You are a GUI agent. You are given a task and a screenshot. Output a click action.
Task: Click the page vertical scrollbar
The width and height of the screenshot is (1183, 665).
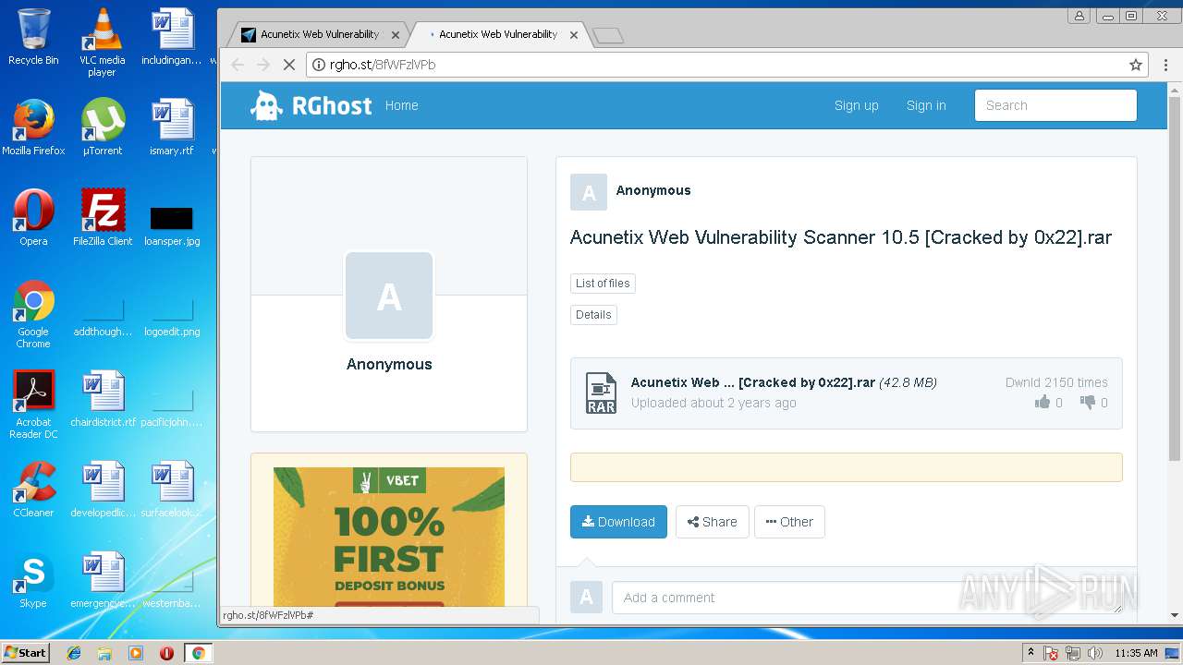click(x=1175, y=277)
